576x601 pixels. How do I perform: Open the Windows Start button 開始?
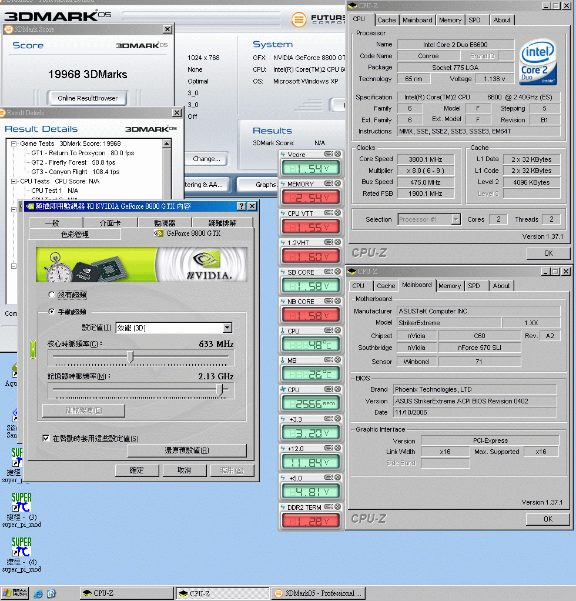[x=15, y=593]
